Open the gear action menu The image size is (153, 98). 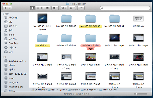click(55, 8)
